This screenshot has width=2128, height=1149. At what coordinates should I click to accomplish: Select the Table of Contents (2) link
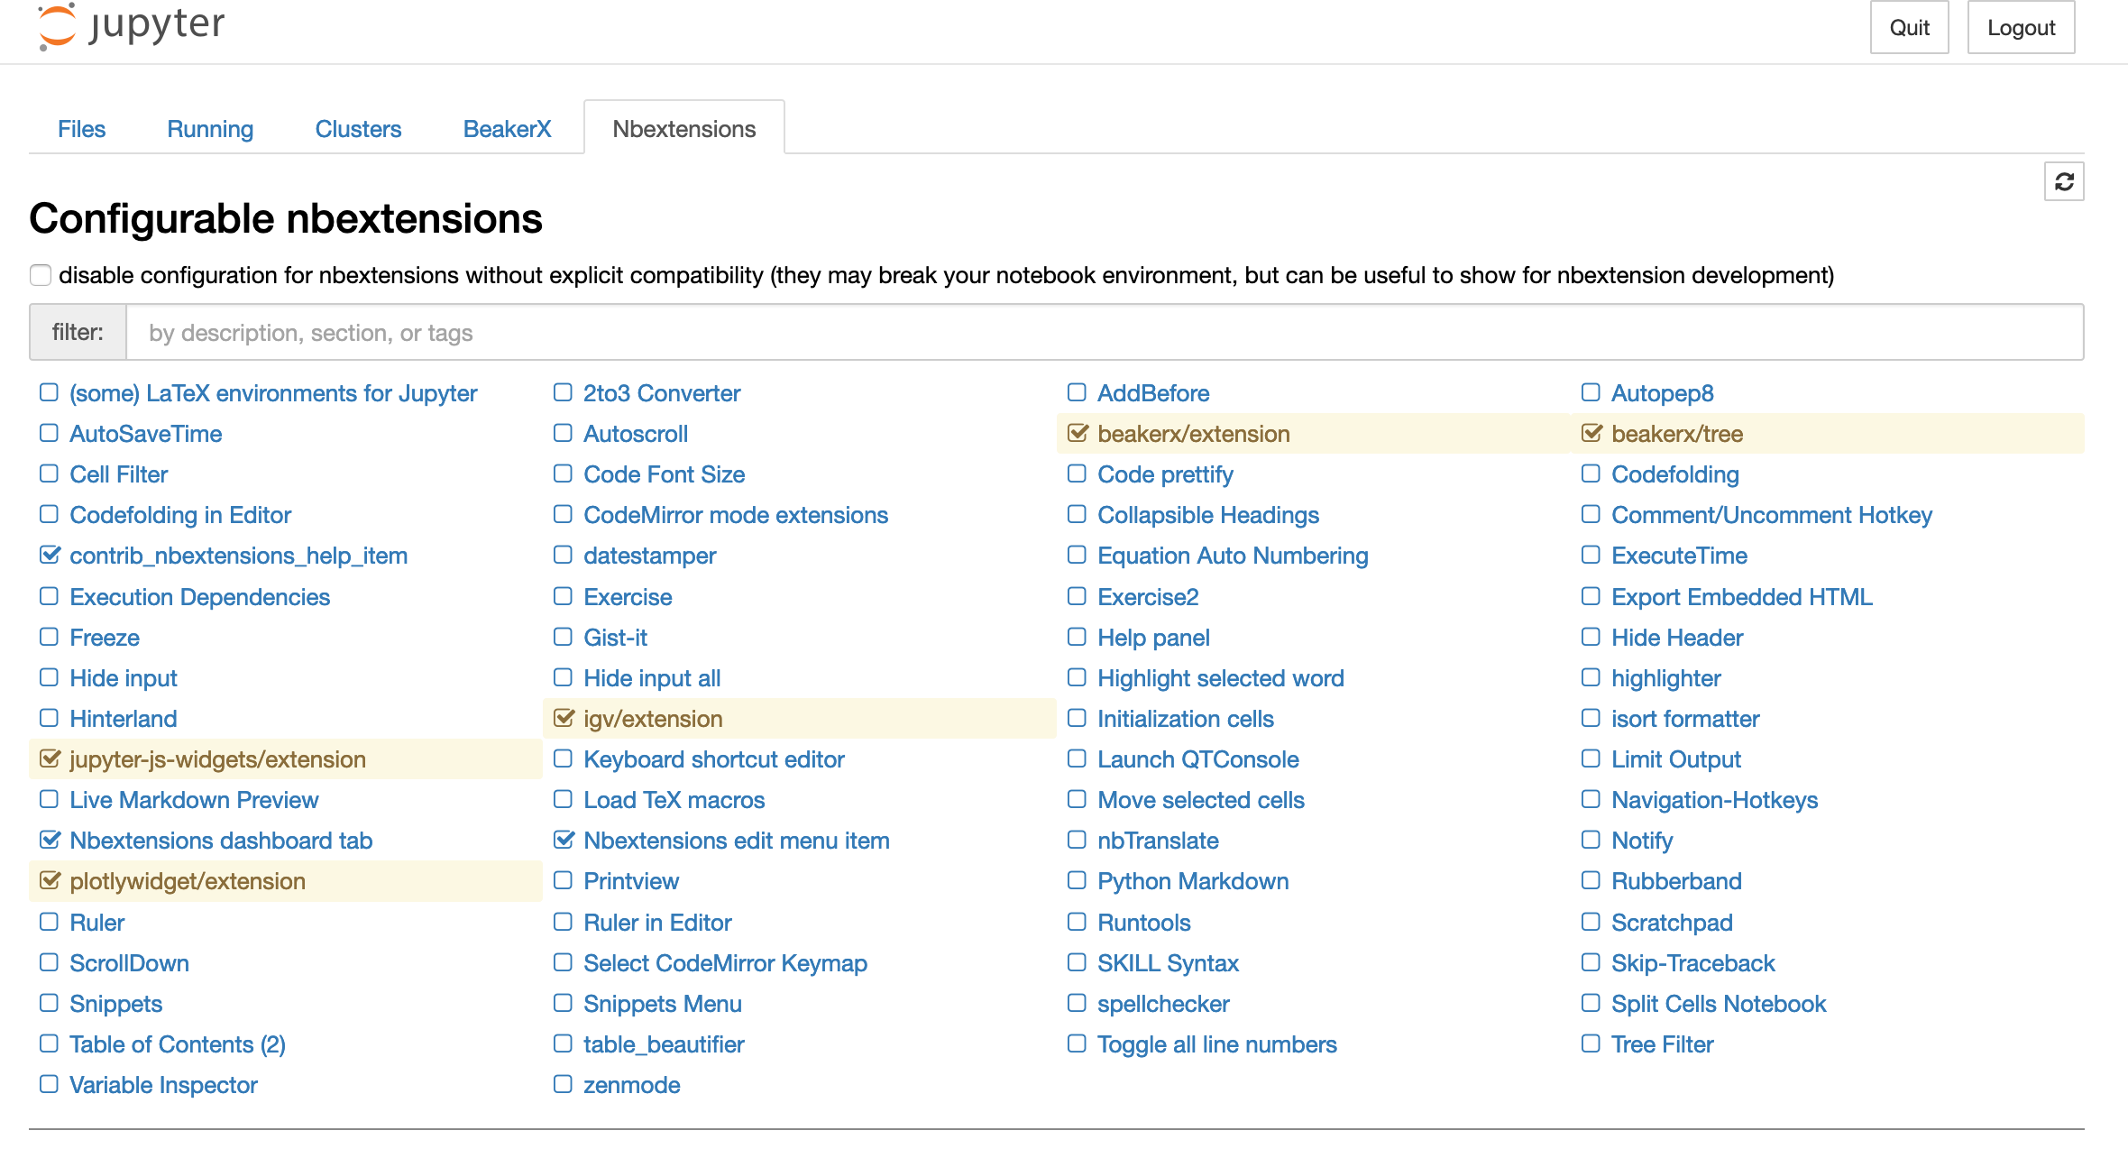tap(177, 1044)
